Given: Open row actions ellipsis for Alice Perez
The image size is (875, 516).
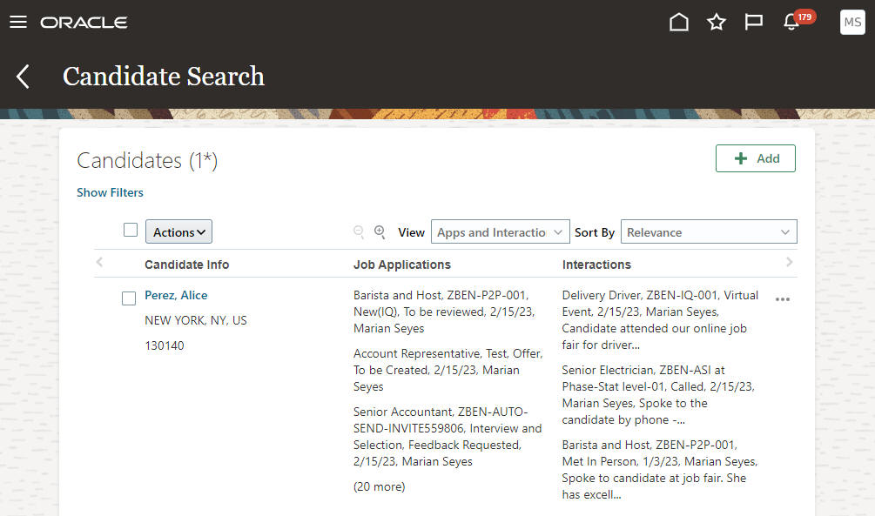Looking at the screenshot, I should [x=783, y=299].
